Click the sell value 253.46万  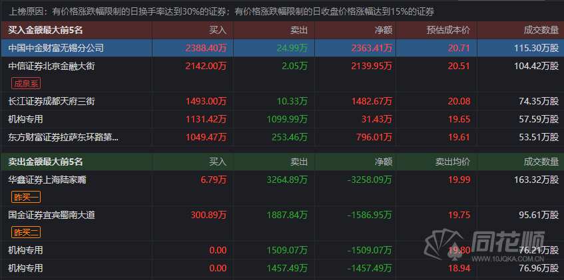click(290, 137)
